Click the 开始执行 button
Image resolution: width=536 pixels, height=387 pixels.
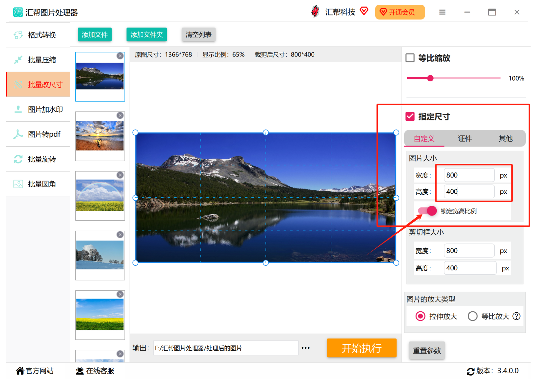[x=361, y=348]
